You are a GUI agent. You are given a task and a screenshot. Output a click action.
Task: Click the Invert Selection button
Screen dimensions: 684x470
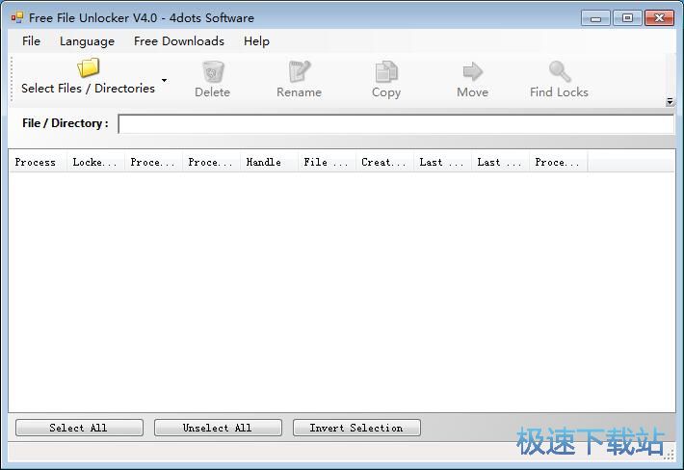[356, 428]
